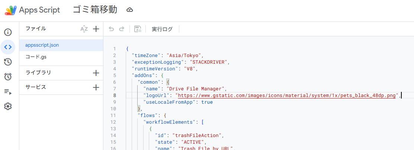Open project history clock icon
414x150 pixels.
tap(8, 62)
